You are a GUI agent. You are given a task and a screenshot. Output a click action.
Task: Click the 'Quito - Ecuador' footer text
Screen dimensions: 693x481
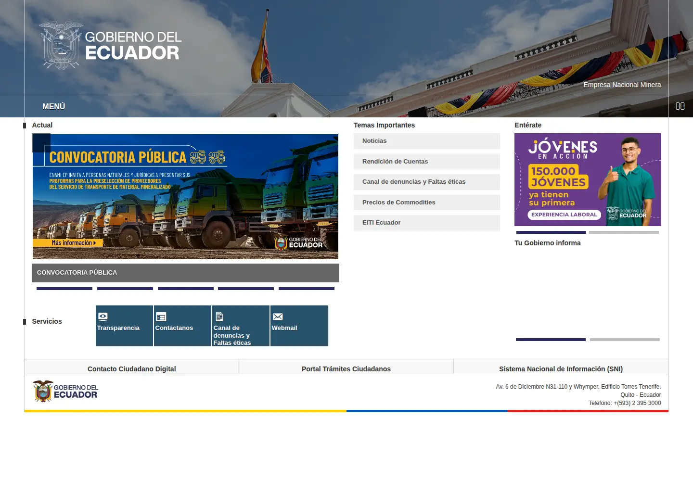(x=641, y=395)
